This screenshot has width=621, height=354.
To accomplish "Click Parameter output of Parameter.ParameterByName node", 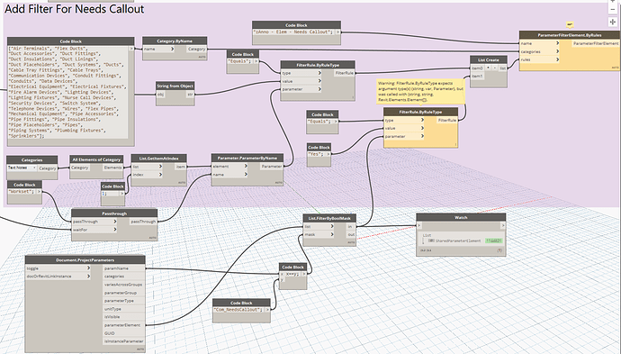I will pyautogui.click(x=271, y=167).
